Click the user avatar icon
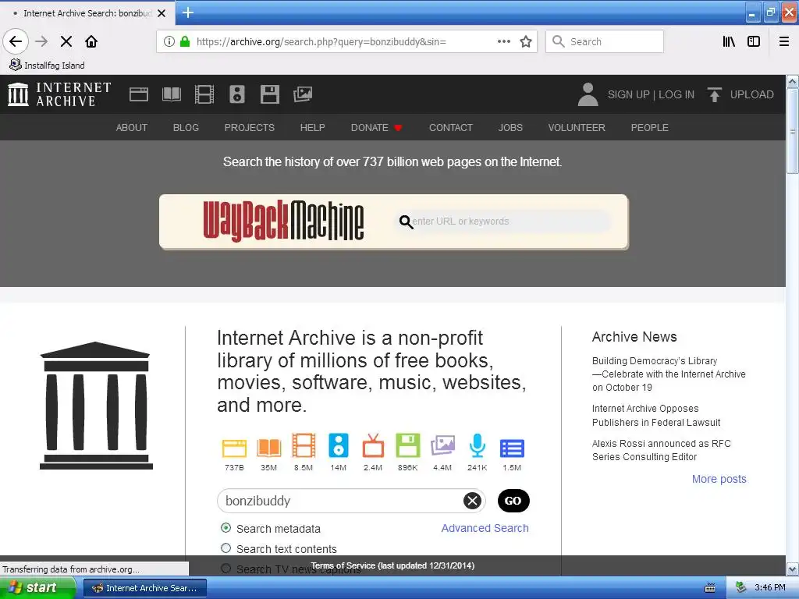Viewport: 799px width, 599px height. coord(588,94)
